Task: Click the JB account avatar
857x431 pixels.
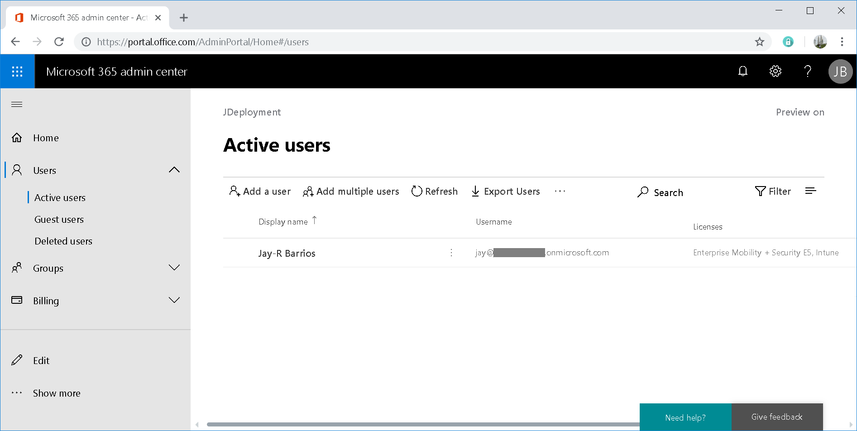Action: [x=840, y=71]
